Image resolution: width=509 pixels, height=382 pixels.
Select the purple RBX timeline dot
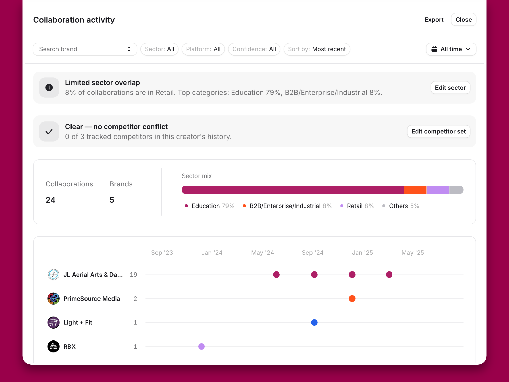[201, 346]
